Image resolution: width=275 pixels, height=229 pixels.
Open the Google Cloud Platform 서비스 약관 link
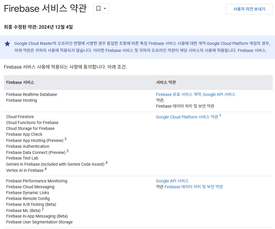tap(187, 117)
